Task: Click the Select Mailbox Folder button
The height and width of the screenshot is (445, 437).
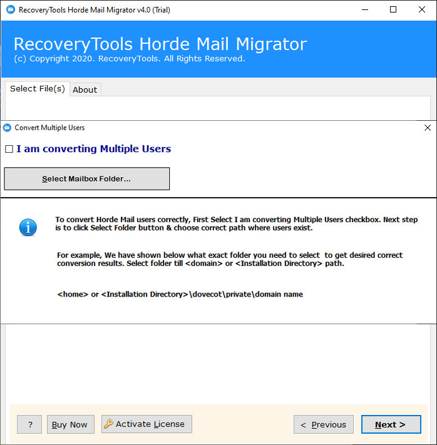Action: (87, 179)
